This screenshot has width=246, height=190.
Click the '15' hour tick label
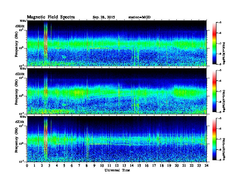click(x=139, y=165)
